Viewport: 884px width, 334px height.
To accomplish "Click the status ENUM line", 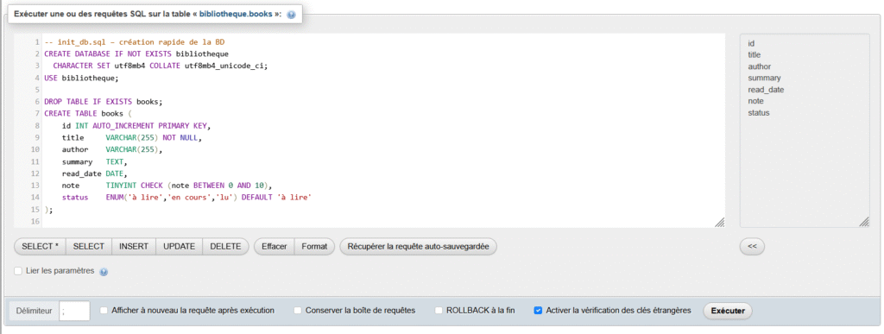I will 187,198.
